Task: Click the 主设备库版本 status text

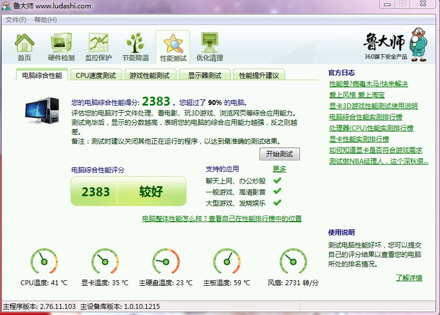Action: click(120, 306)
